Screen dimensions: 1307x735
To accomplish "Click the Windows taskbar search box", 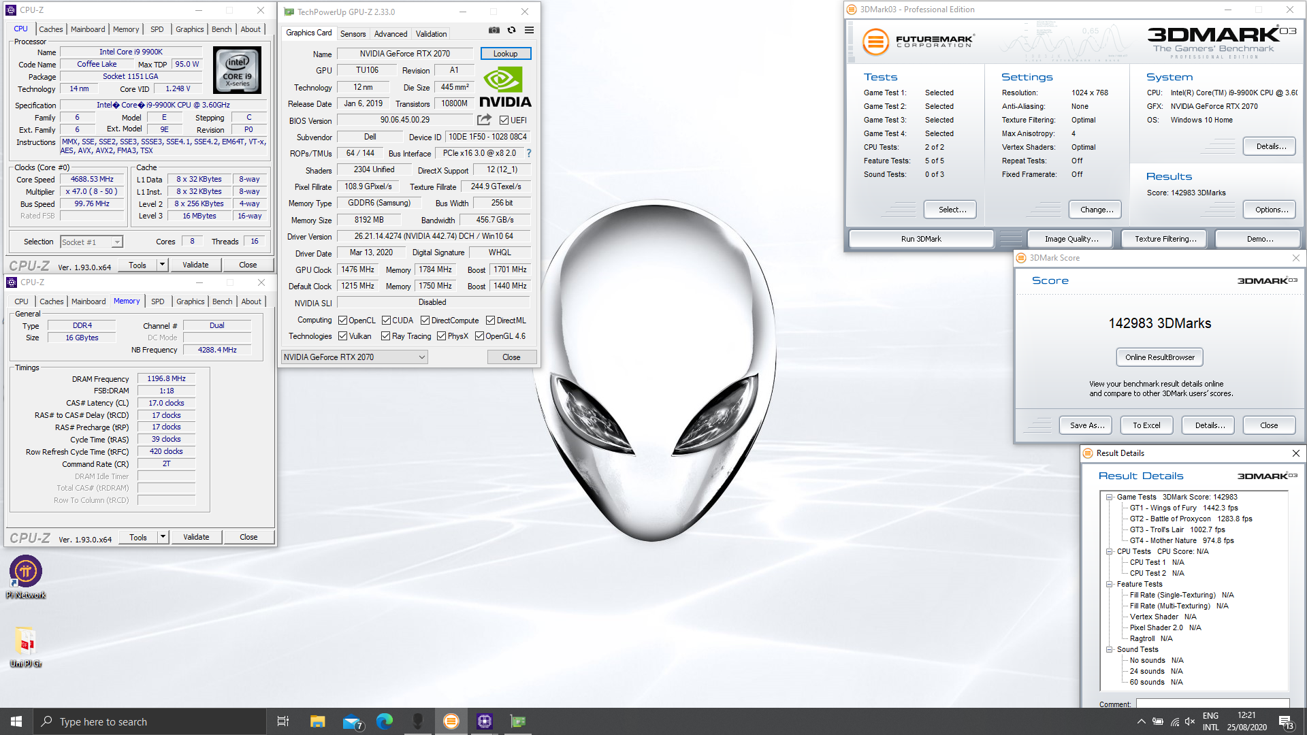I will click(x=150, y=721).
